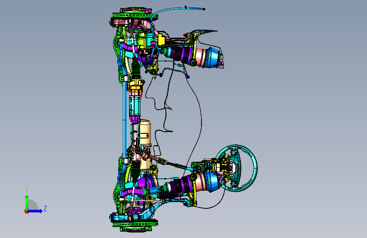Select the green wheel hub at the model's top
The height and width of the screenshot is (238, 367).
pyautogui.click(x=135, y=14)
